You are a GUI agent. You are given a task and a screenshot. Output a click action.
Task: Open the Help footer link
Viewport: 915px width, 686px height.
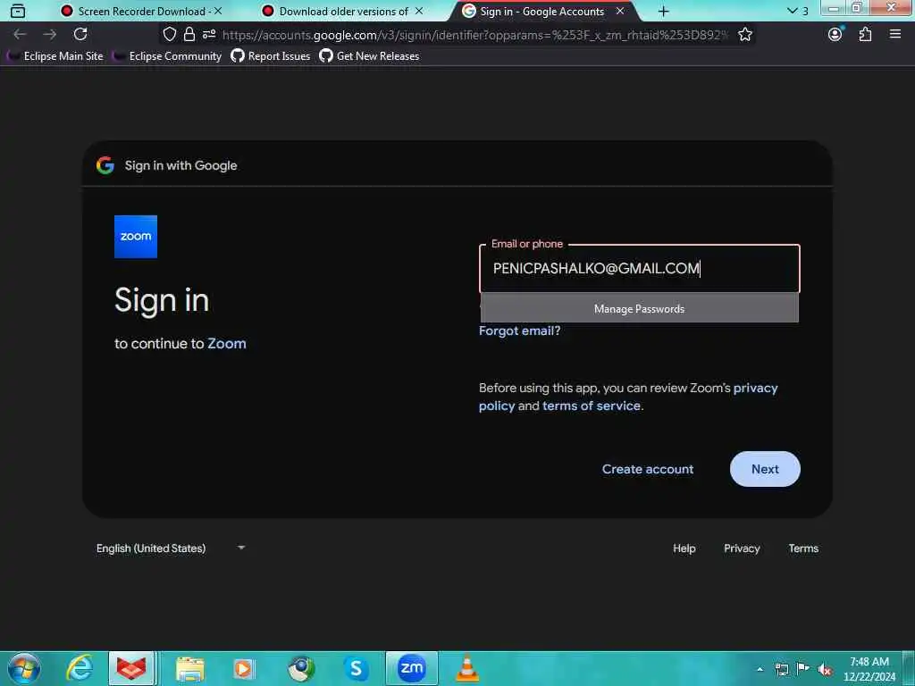tap(684, 548)
